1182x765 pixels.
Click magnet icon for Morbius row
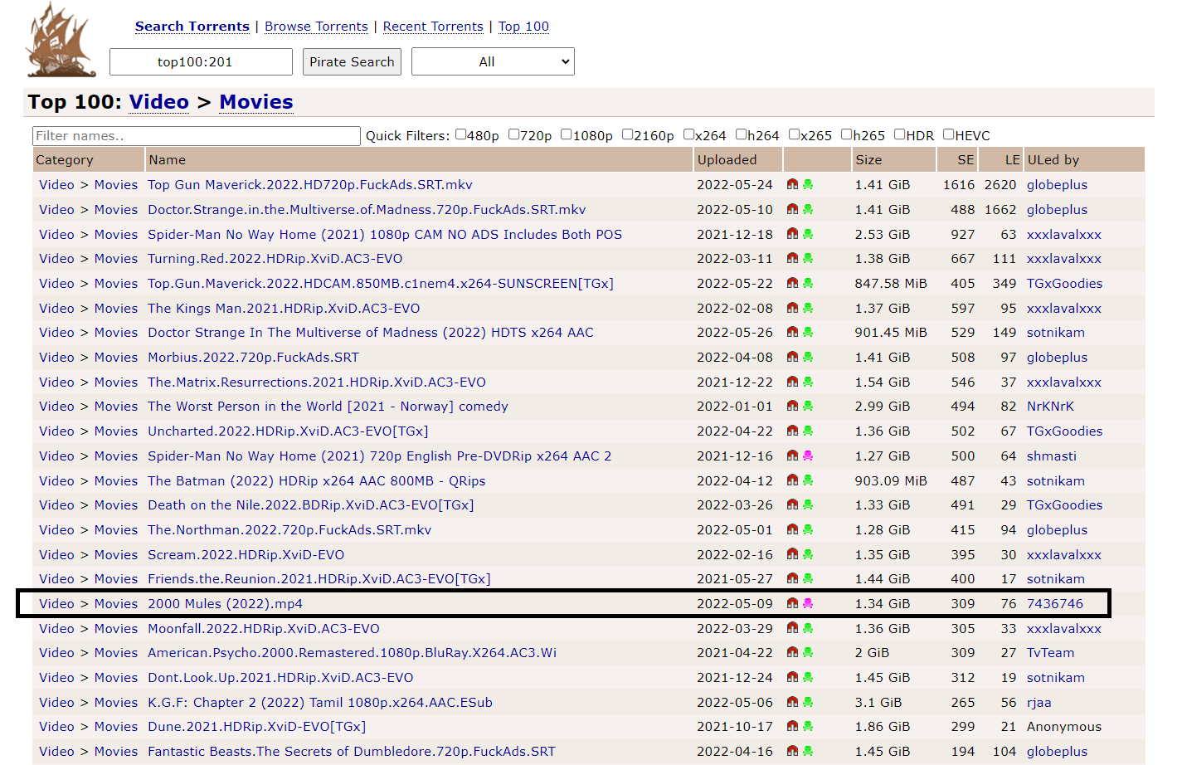pos(792,358)
